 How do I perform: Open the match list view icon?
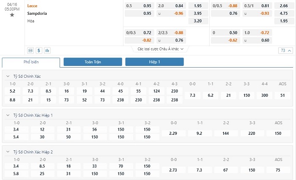[30, 50]
